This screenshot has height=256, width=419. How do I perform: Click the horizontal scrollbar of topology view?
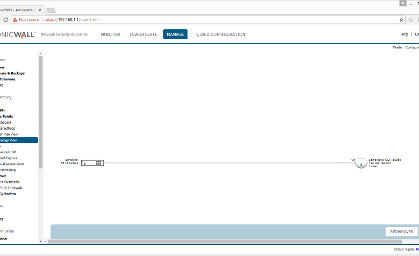225,241
